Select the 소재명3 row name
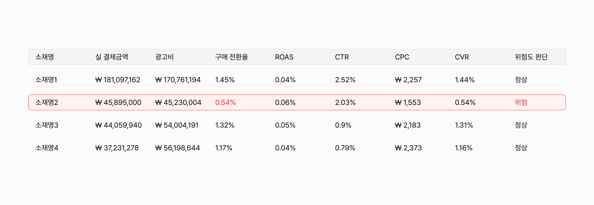 47,125
